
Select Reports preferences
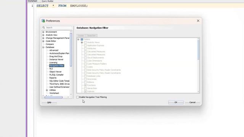tap(53, 78)
